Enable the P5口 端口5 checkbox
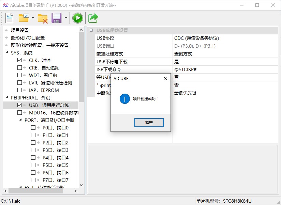Viewport: 281px width, 205px height. pos(33,165)
